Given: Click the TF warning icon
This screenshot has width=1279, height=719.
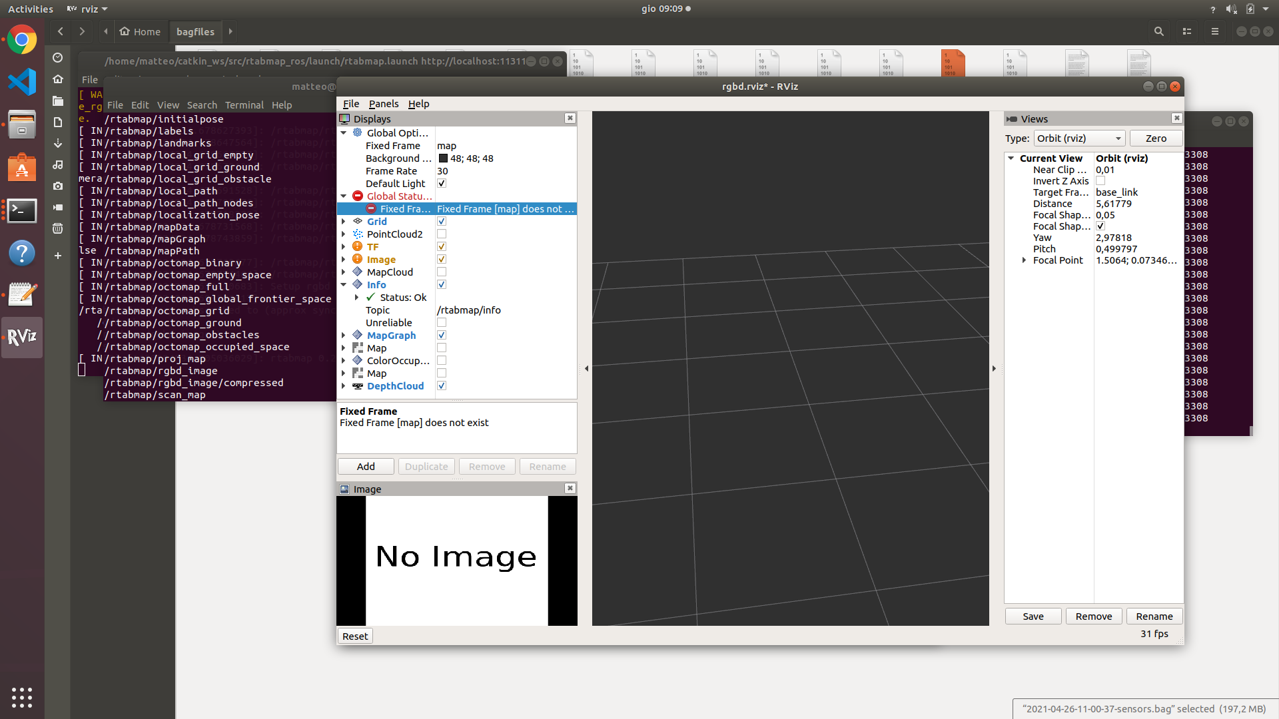Looking at the screenshot, I should pos(358,247).
